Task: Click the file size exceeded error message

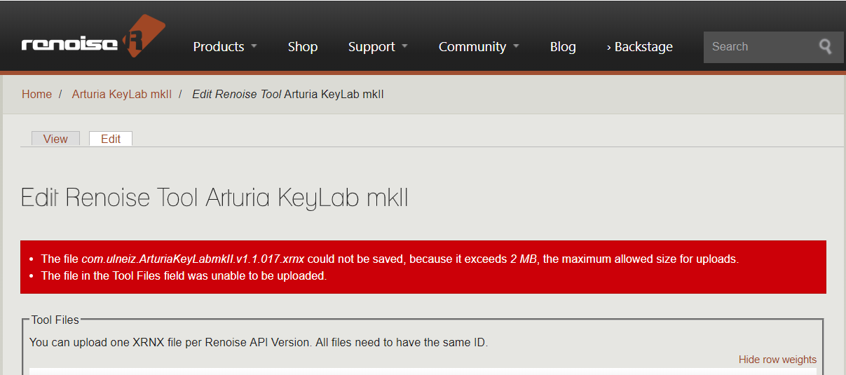Action: (x=390, y=259)
